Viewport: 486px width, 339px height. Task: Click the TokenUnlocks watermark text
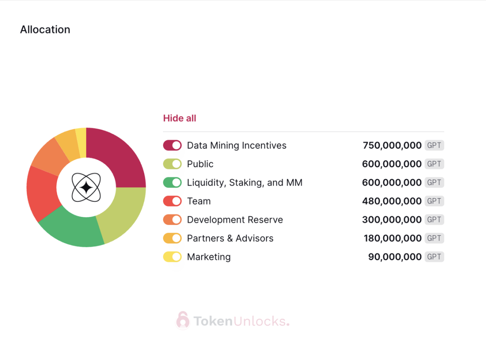click(x=241, y=321)
